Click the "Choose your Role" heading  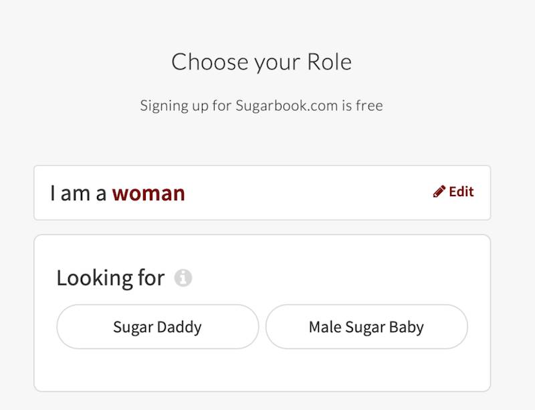pyautogui.click(x=261, y=62)
